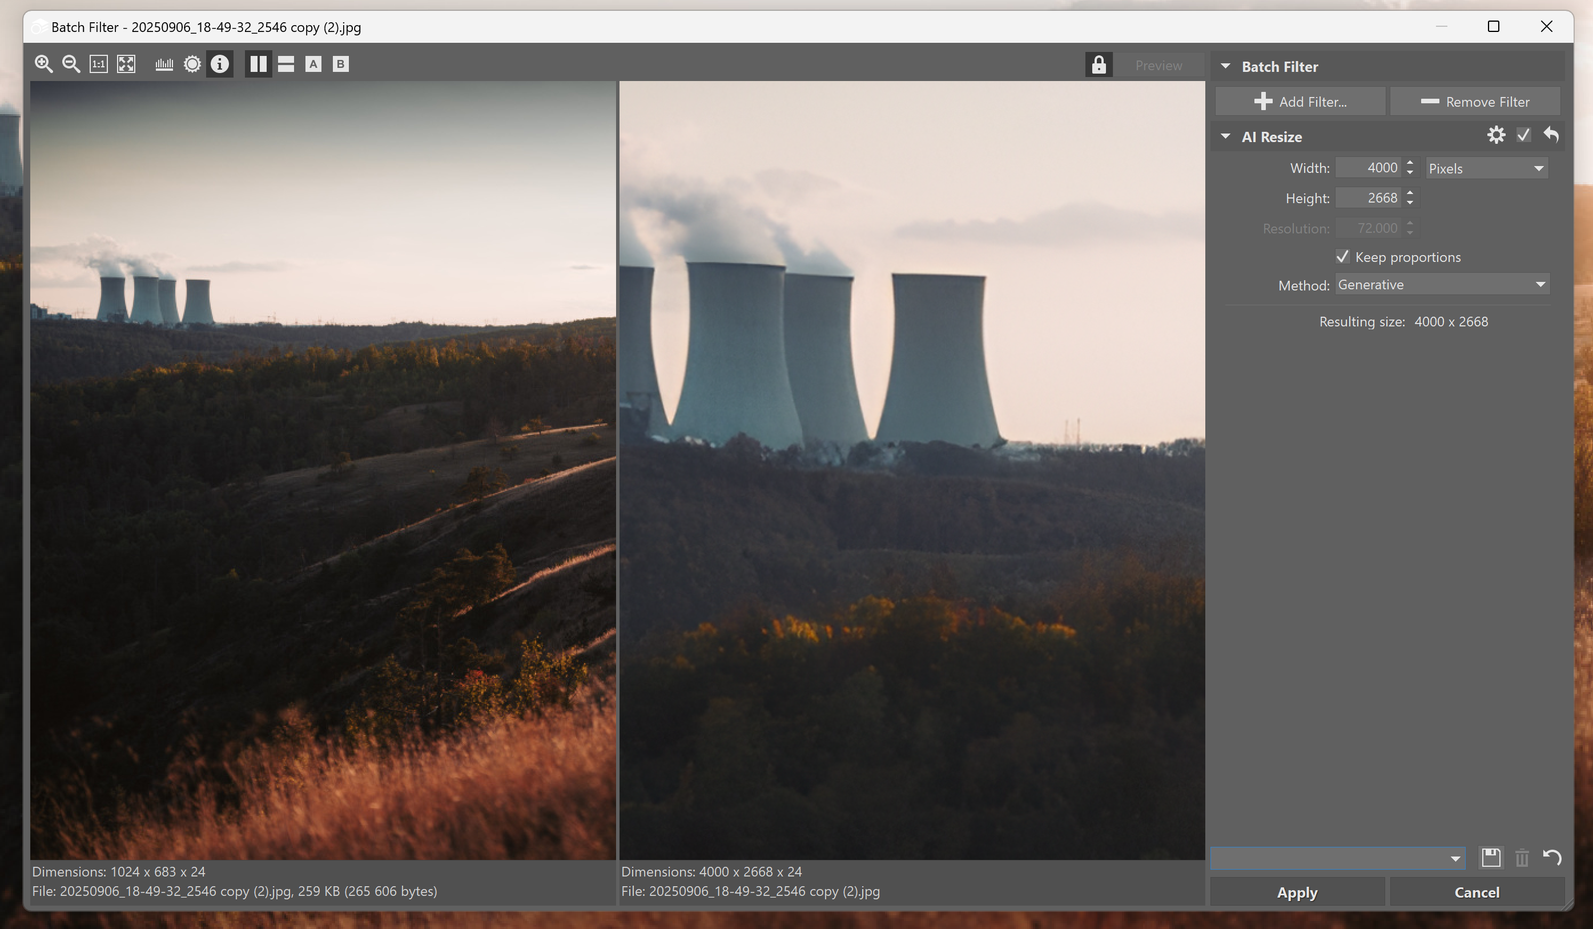
Task: Uncheck Keep proportions checkbox
Action: pos(1343,257)
